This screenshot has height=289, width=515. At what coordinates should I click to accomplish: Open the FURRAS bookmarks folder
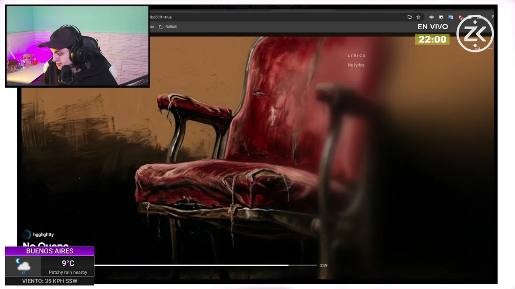(x=168, y=27)
